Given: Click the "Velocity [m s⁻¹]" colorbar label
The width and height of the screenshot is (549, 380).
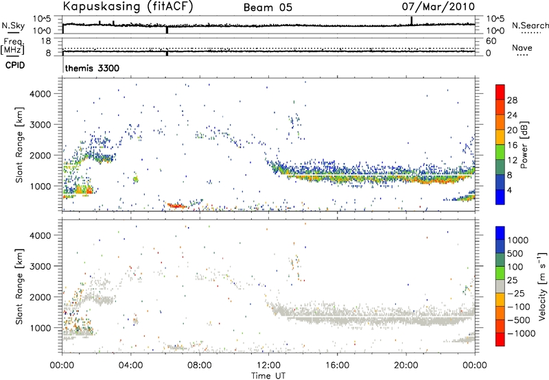Looking at the screenshot, I should click(x=542, y=286).
